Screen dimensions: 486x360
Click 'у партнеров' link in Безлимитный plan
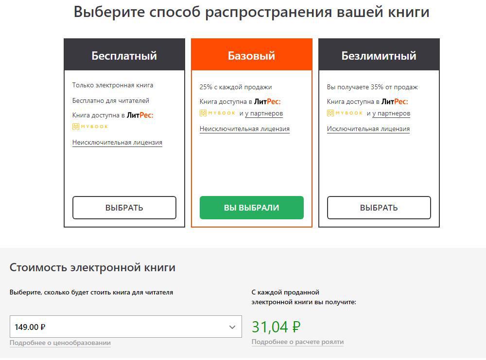391,114
